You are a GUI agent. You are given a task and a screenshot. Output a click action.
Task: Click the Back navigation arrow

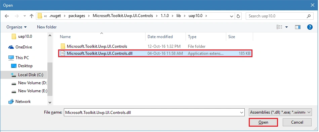point(7,16)
